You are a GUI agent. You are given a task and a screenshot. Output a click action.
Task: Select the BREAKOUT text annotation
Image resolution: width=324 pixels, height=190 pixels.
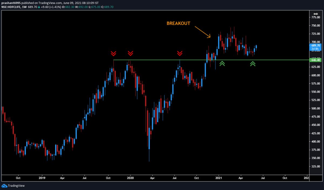pyautogui.click(x=178, y=24)
